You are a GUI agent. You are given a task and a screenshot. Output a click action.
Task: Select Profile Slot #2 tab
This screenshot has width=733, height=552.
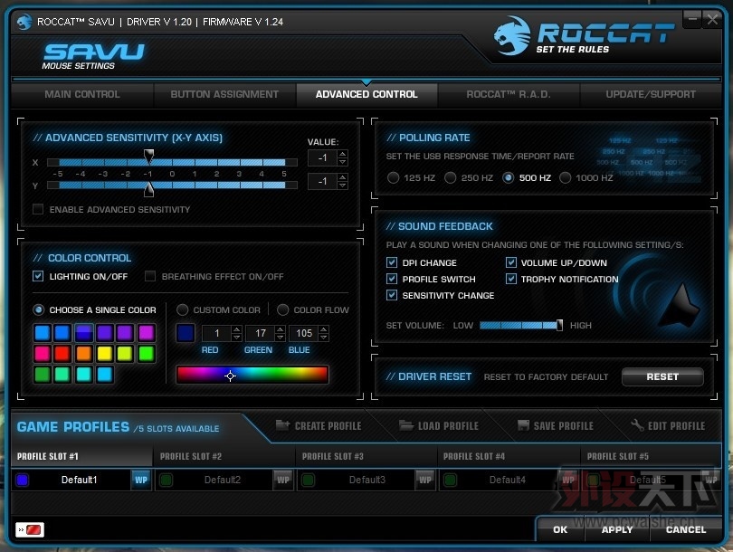point(224,456)
